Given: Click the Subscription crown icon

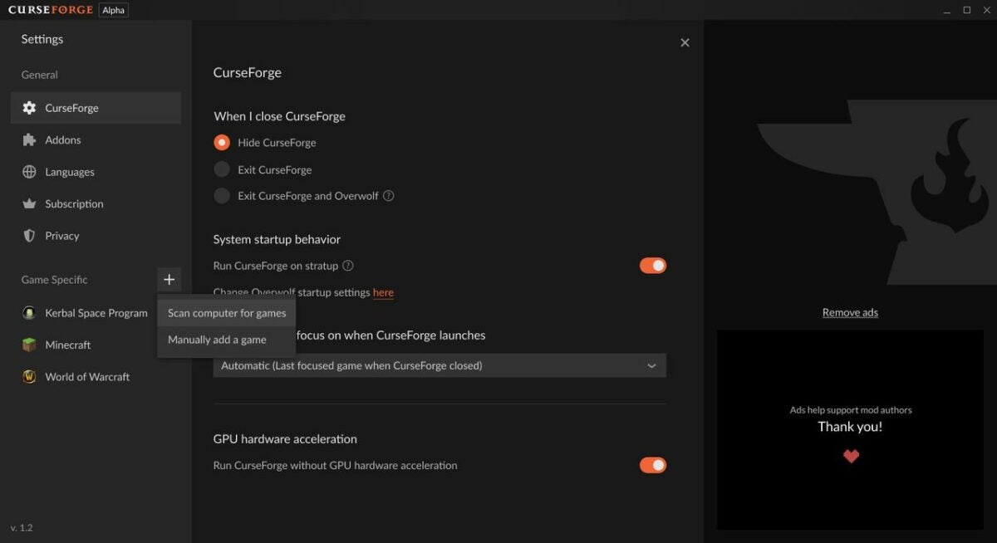Looking at the screenshot, I should (x=29, y=203).
